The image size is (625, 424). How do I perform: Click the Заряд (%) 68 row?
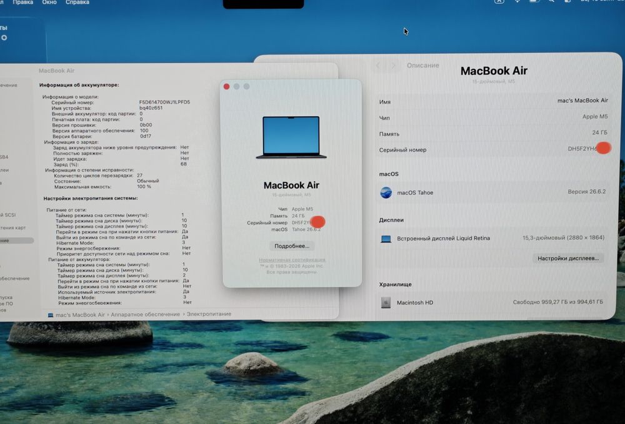(x=120, y=164)
